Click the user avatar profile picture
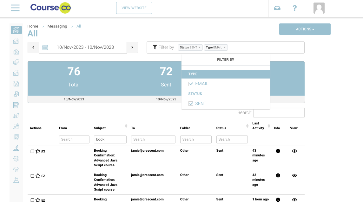 [319, 8]
